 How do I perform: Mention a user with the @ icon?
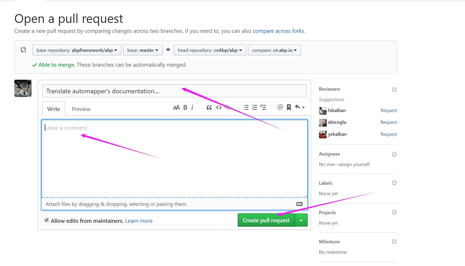tap(280, 107)
